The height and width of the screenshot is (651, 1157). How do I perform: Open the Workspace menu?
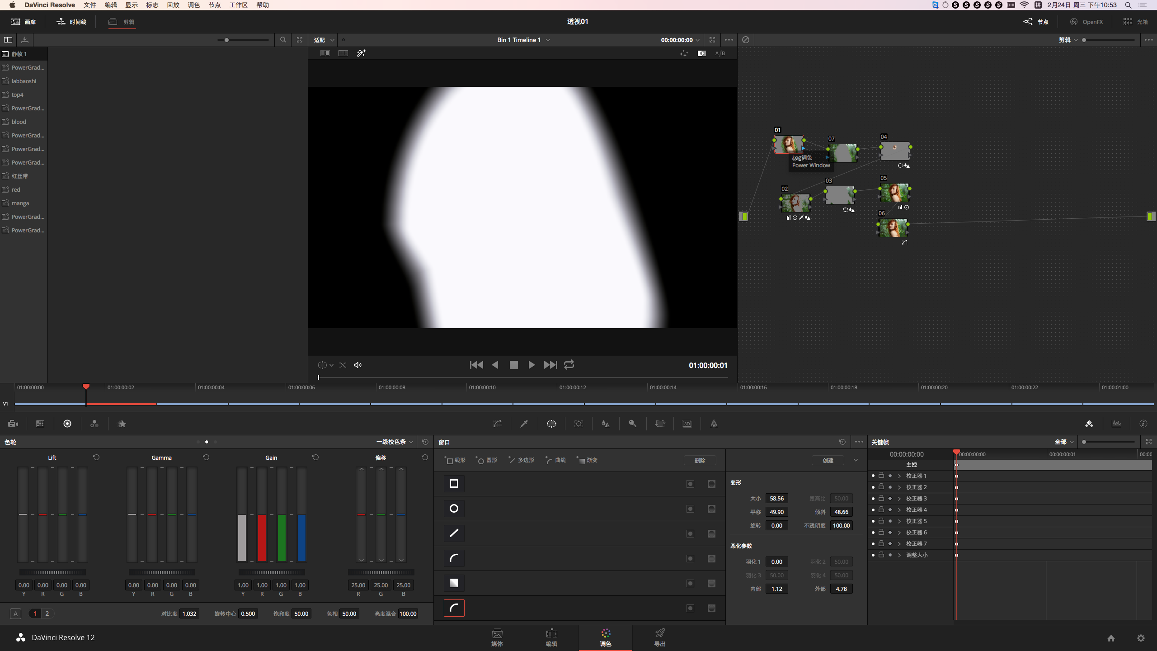coord(238,5)
